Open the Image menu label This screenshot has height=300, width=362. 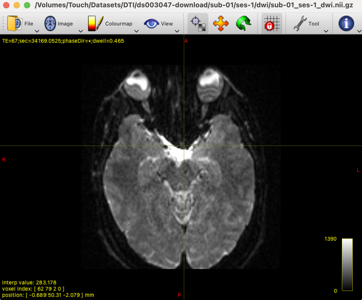tap(65, 24)
